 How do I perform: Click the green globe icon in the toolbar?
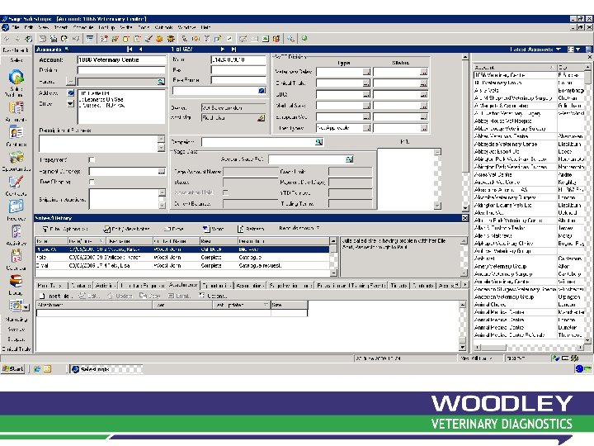click(304, 38)
